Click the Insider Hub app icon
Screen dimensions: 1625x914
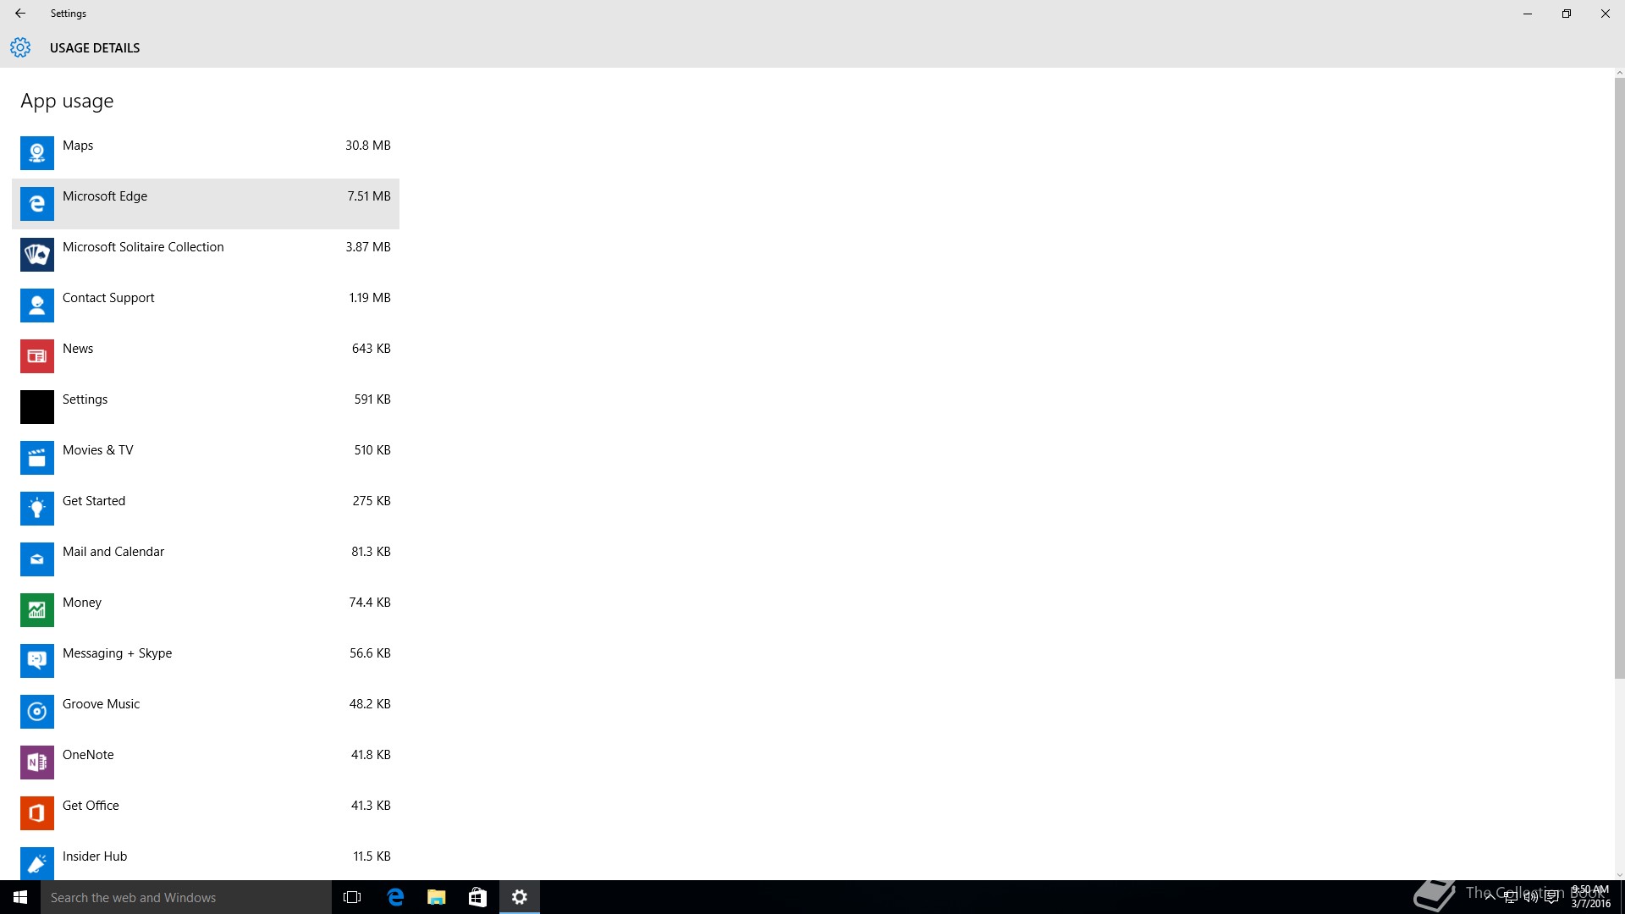point(37,863)
